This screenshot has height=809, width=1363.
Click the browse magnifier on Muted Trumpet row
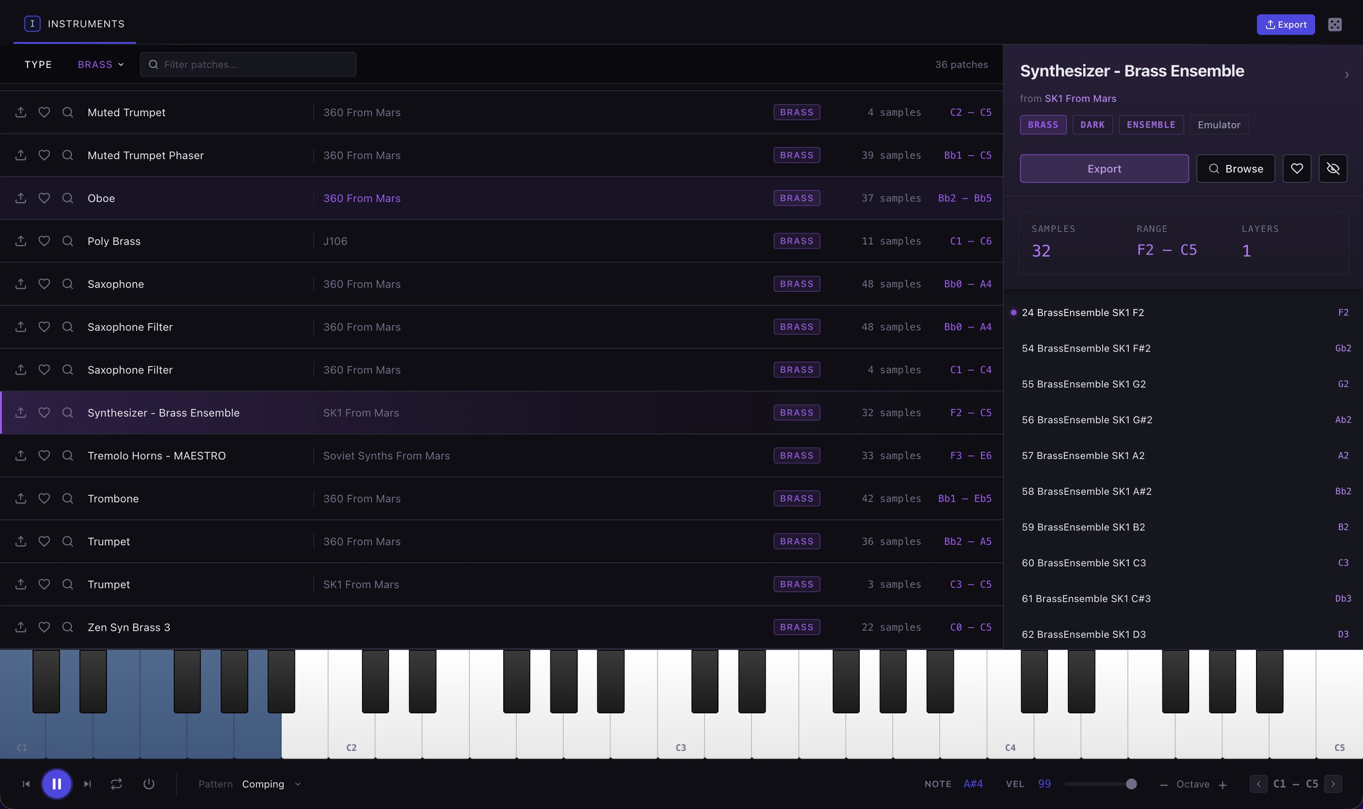pos(68,112)
